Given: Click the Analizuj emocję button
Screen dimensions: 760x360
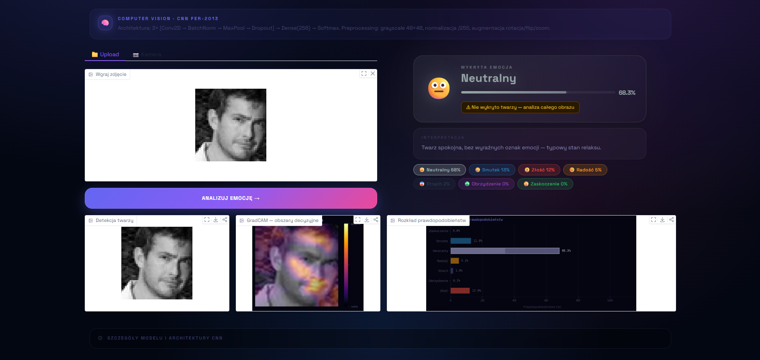Looking at the screenshot, I should (x=231, y=198).
